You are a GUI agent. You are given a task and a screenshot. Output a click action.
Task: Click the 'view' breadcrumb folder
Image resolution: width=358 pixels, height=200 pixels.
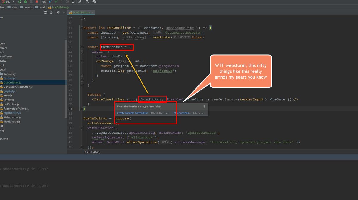12,7
